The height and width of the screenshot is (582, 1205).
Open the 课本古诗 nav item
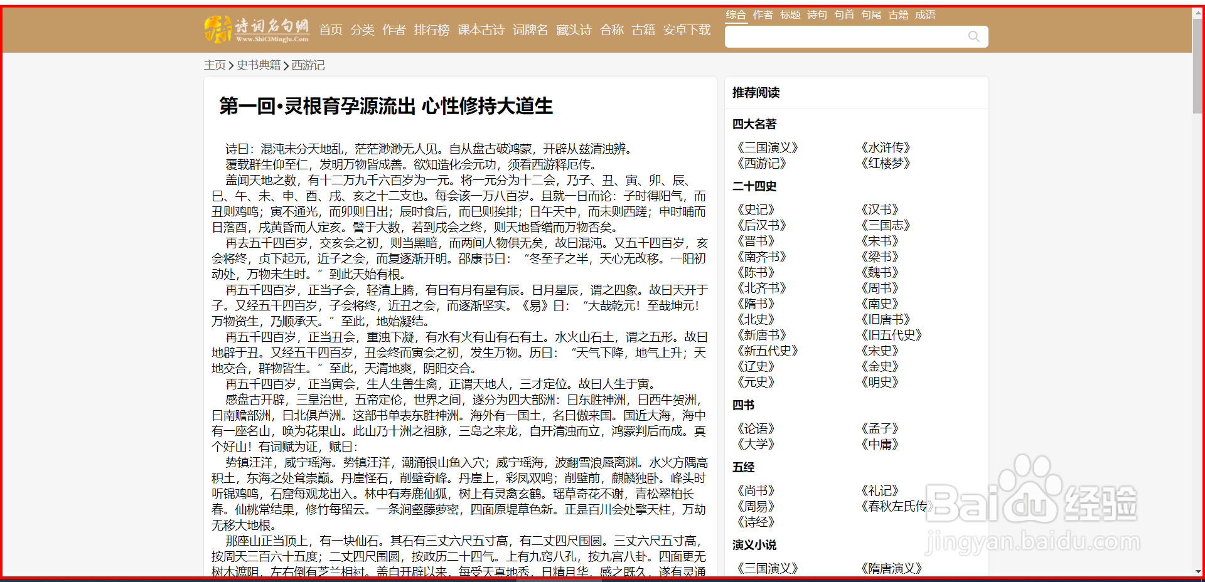click(x=481, y=29)
